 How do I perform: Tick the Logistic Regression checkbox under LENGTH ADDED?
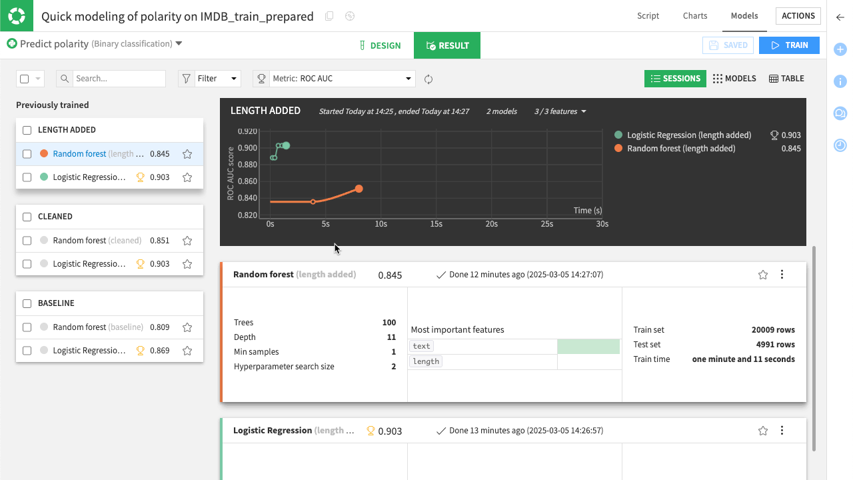(27, 177)
